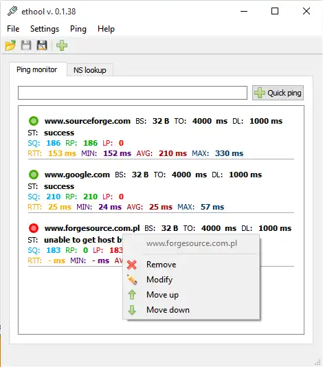Maximize the ethool window
Image resolution: width=323 pixels, height=367 pixels.
[275, 11]
